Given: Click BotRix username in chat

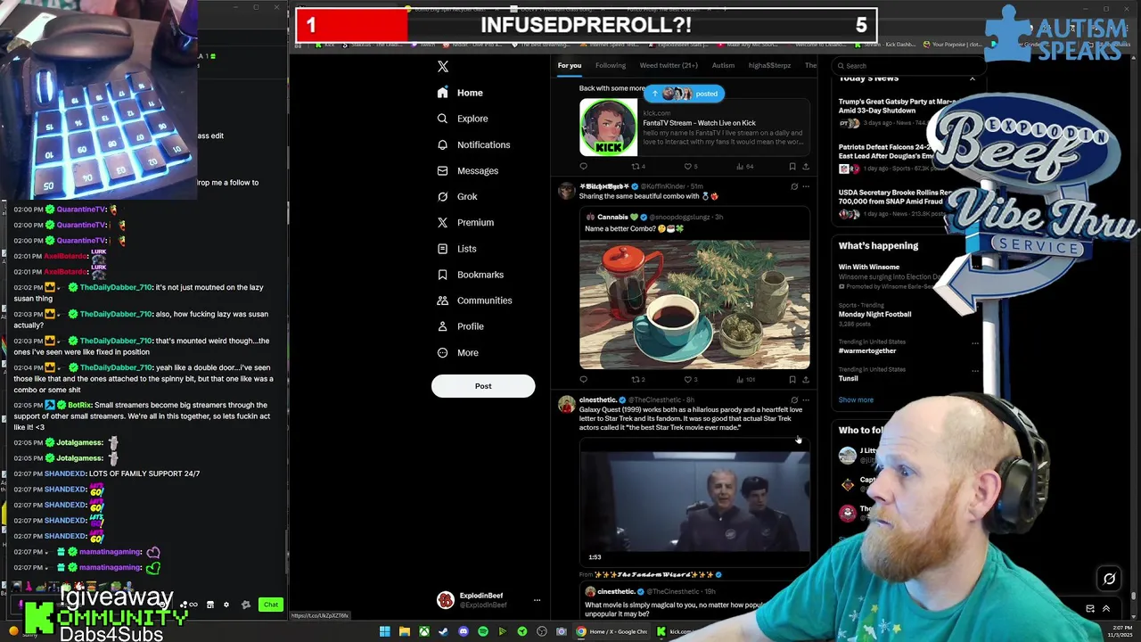Looking at the screenshot, I should coord(79,405).
